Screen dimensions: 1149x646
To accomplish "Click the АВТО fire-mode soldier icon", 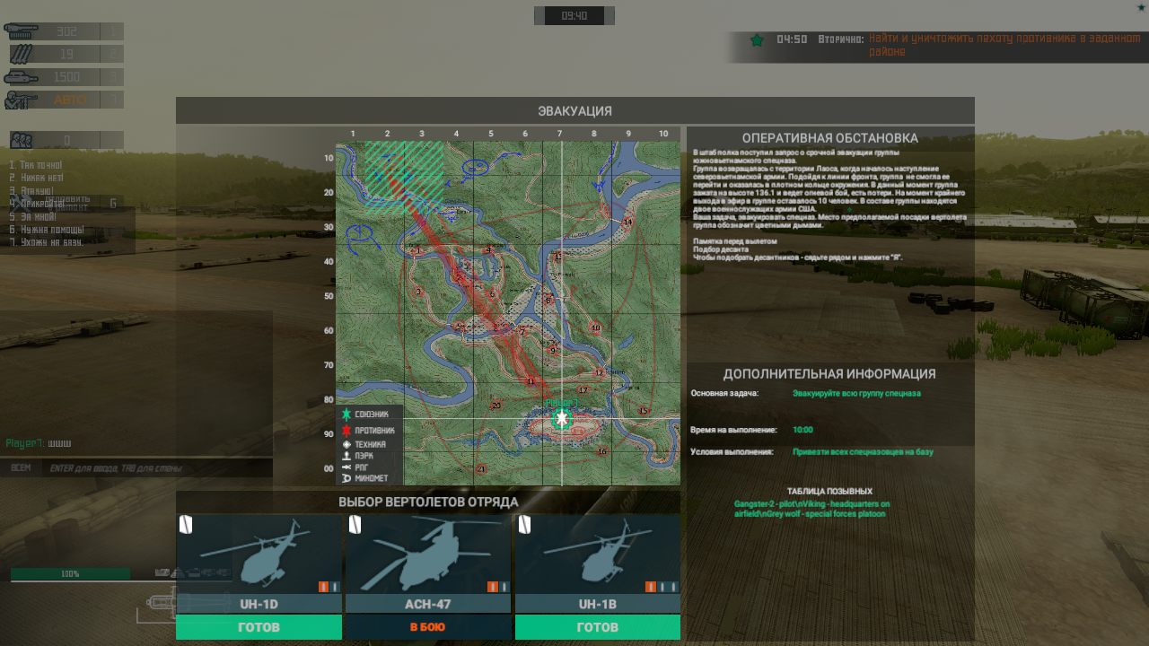I will coord(18,99).
